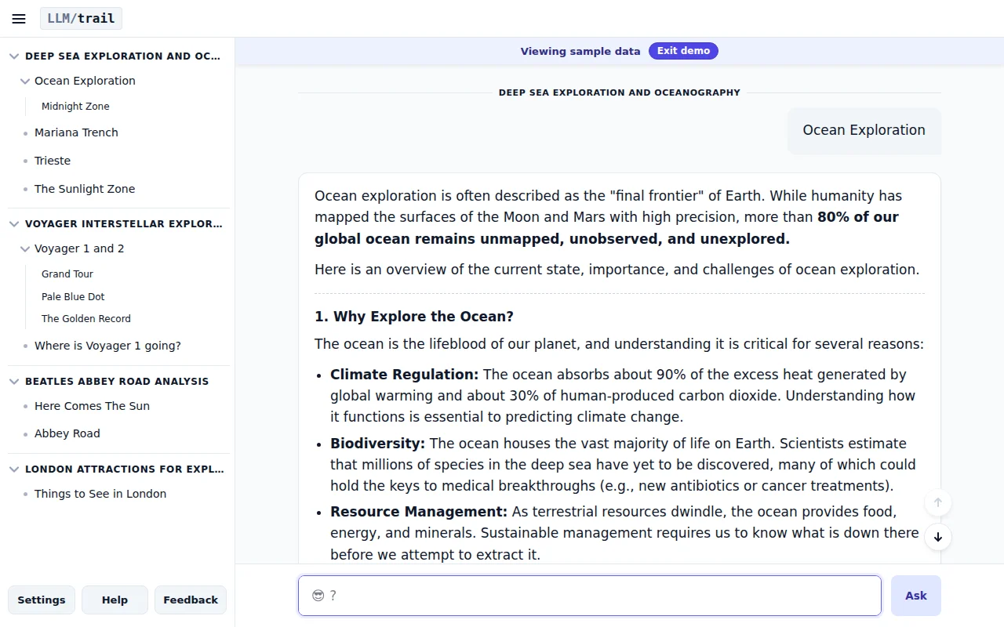Collapse the Ocean Exploration tree chevron
This screenshot has width=1004, height=627.
tap(25, 81)
